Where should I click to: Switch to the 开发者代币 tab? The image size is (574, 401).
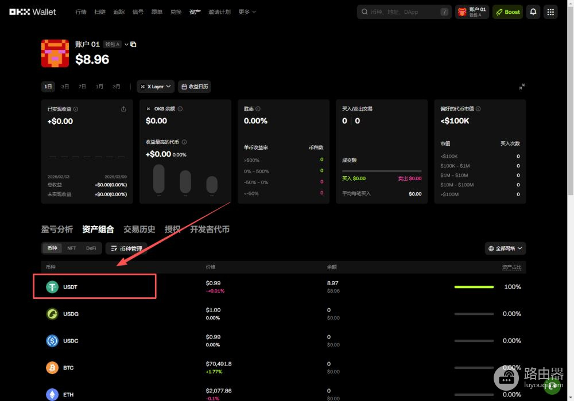(x=210, y=229)
